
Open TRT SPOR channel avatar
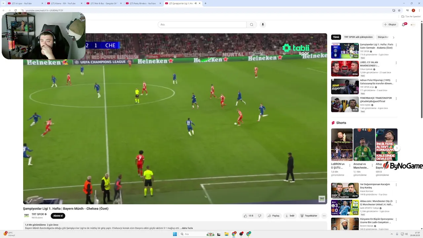coord(26,216)
